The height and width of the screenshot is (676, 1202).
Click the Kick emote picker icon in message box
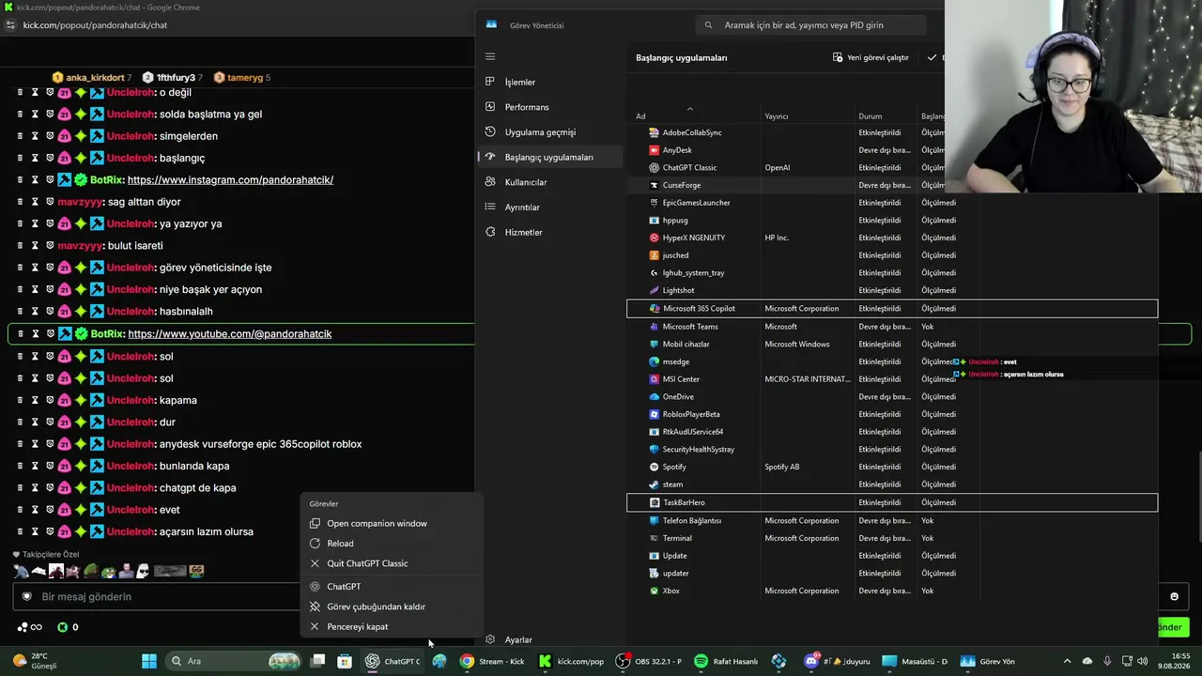[x=1174, y=596]
